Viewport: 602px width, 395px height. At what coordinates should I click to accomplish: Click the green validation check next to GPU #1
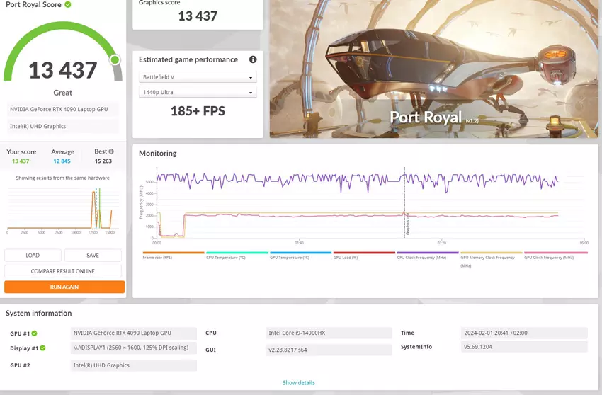click(34, 333)
